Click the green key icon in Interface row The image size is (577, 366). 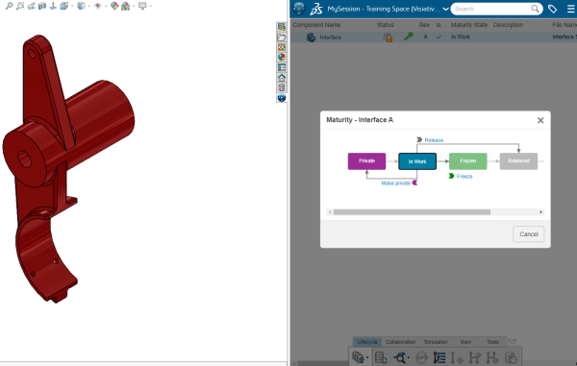pos(409,37)
